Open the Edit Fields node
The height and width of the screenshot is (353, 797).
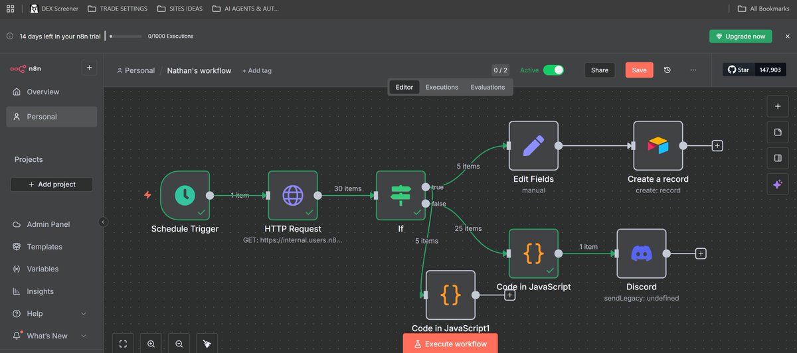(x=533, y=145)
